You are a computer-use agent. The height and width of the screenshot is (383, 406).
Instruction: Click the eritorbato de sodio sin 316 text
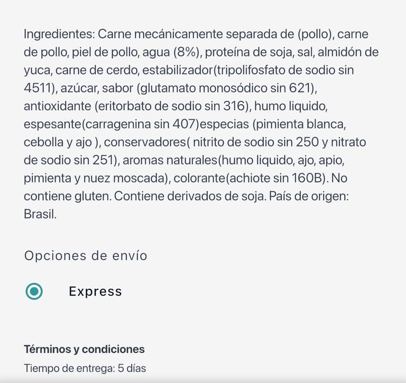(171, 106)
